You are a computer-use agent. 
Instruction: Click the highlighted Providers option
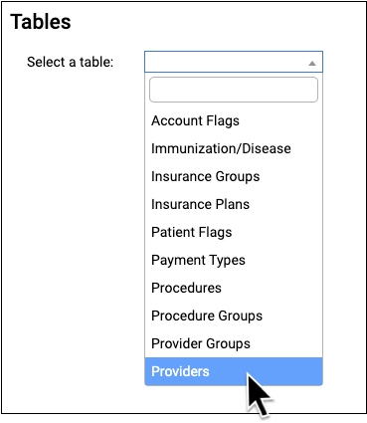click(x=234, y=371)
